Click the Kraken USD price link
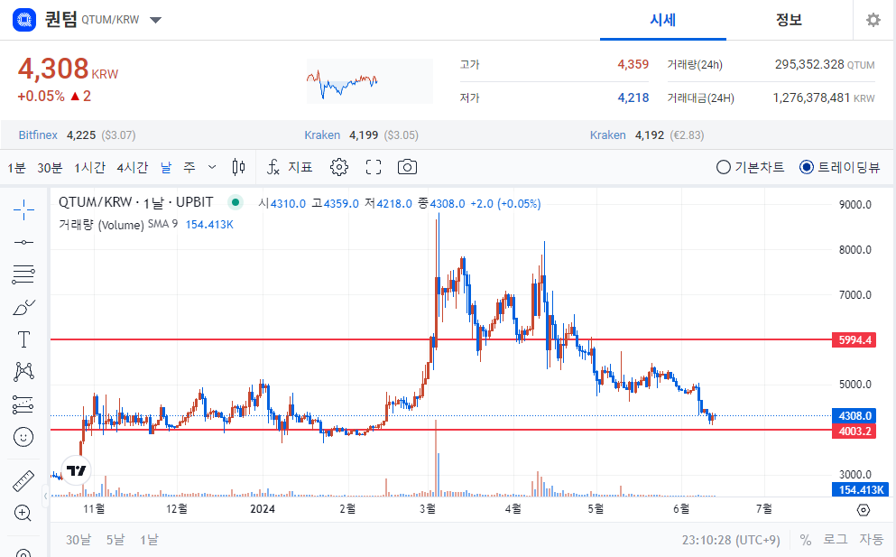This screenshot has width=896, height=557. pyautogui.click(x=361, y=135)
